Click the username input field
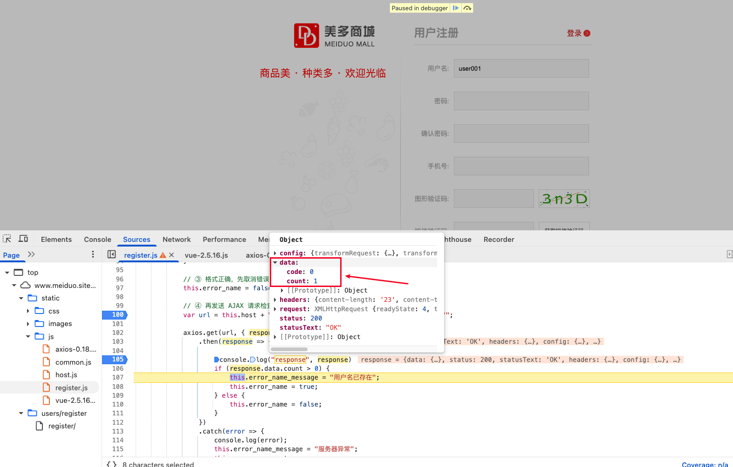 point(521,68)
